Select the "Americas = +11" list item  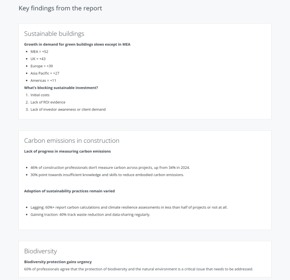(x=43, y=80)
